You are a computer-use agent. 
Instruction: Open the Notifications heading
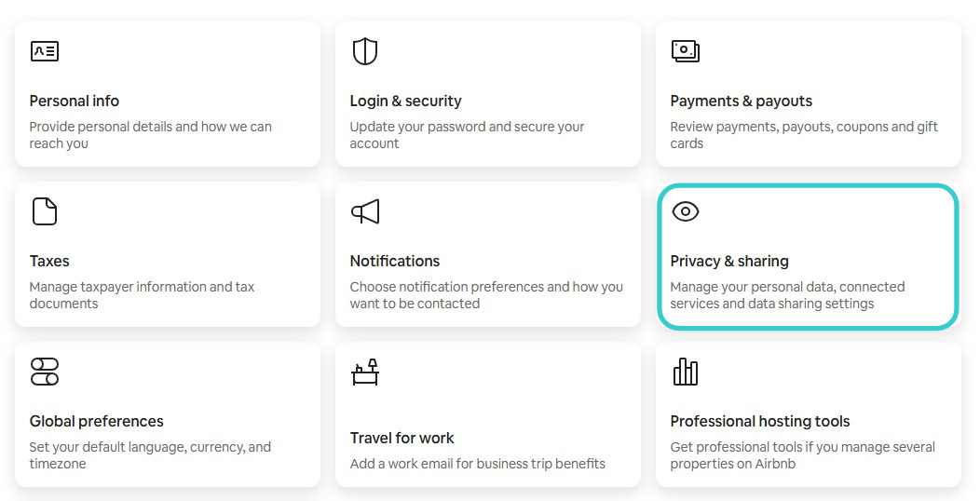(395, 261)
